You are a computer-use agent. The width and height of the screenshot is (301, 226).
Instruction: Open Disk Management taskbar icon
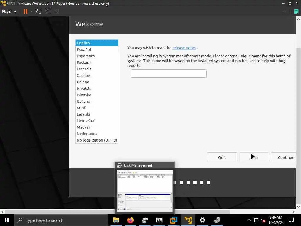pyautogui.click(x=145, y=220)
